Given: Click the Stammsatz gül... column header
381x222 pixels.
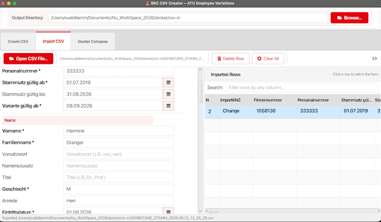Looking at the screenshot, I should point(357,100).
